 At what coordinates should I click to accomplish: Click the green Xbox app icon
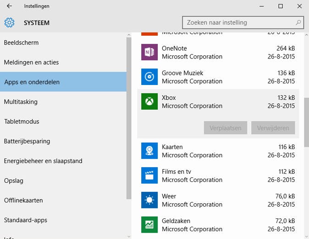point(149,101)
